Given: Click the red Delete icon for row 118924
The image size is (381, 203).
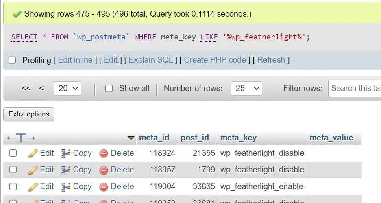Looking at the screenshot, I should 104,153.
